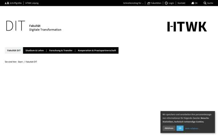
Task: Open the HTWK Leipzig link in top bar
Action: click(x=32, y=3)
